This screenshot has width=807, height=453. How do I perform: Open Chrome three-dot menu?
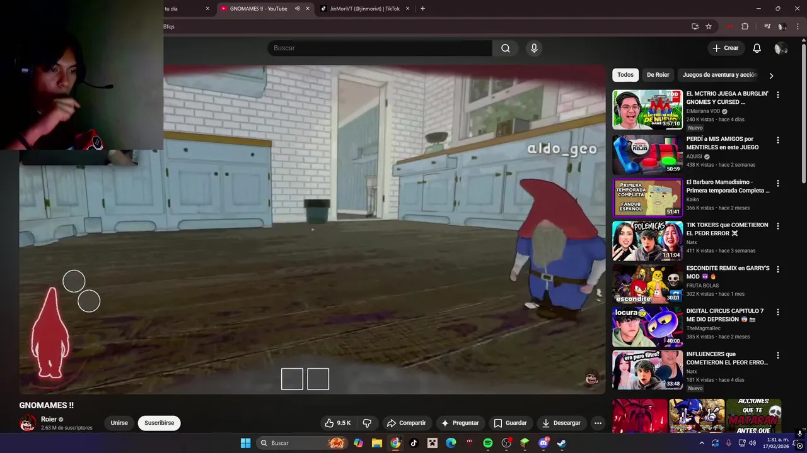click(x=798, y=26)
